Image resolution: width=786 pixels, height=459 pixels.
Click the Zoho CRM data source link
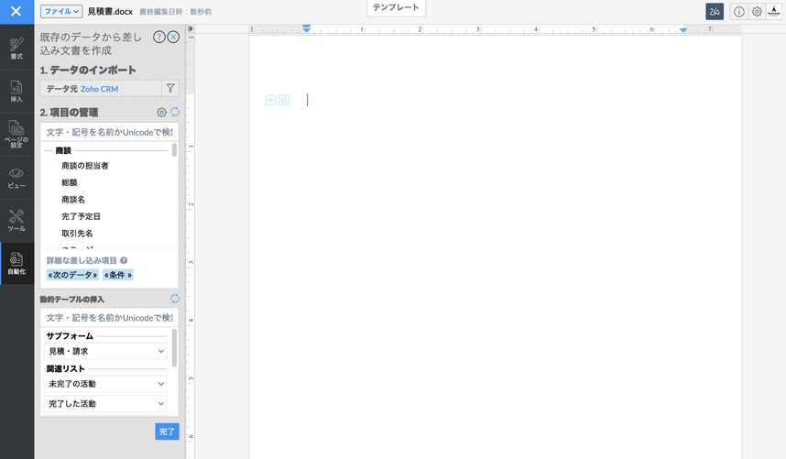point(100,89)
